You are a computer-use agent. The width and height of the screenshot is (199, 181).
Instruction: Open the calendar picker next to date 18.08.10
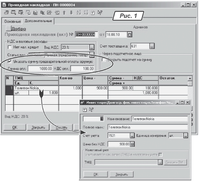(x=130, y=34)
